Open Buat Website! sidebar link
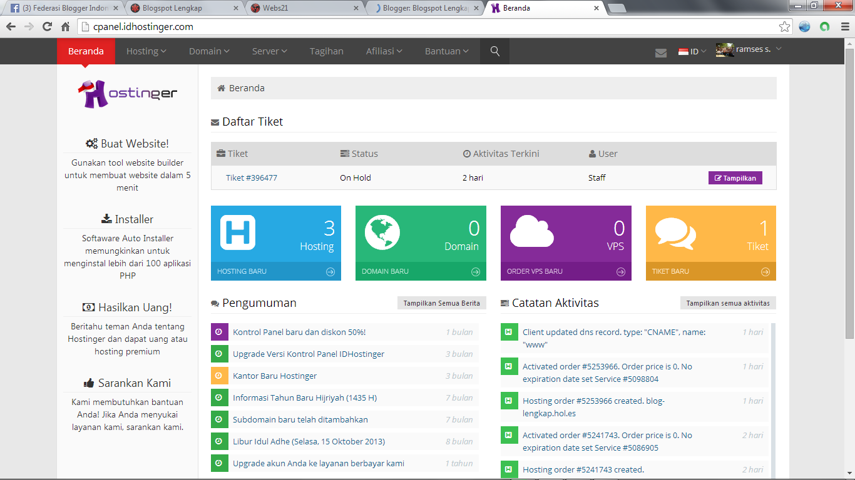The image size is (855, 480). (127, 144)
